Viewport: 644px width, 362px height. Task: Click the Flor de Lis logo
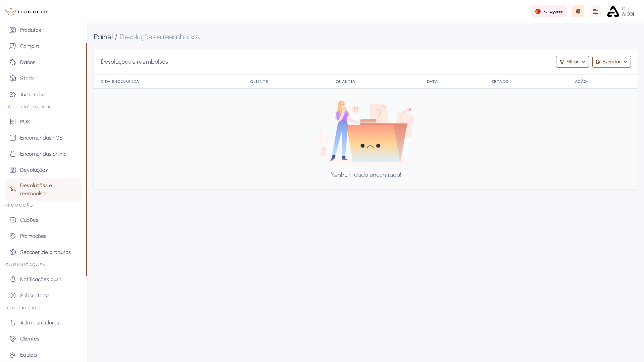pyautogui.click(x=27, y=11)
